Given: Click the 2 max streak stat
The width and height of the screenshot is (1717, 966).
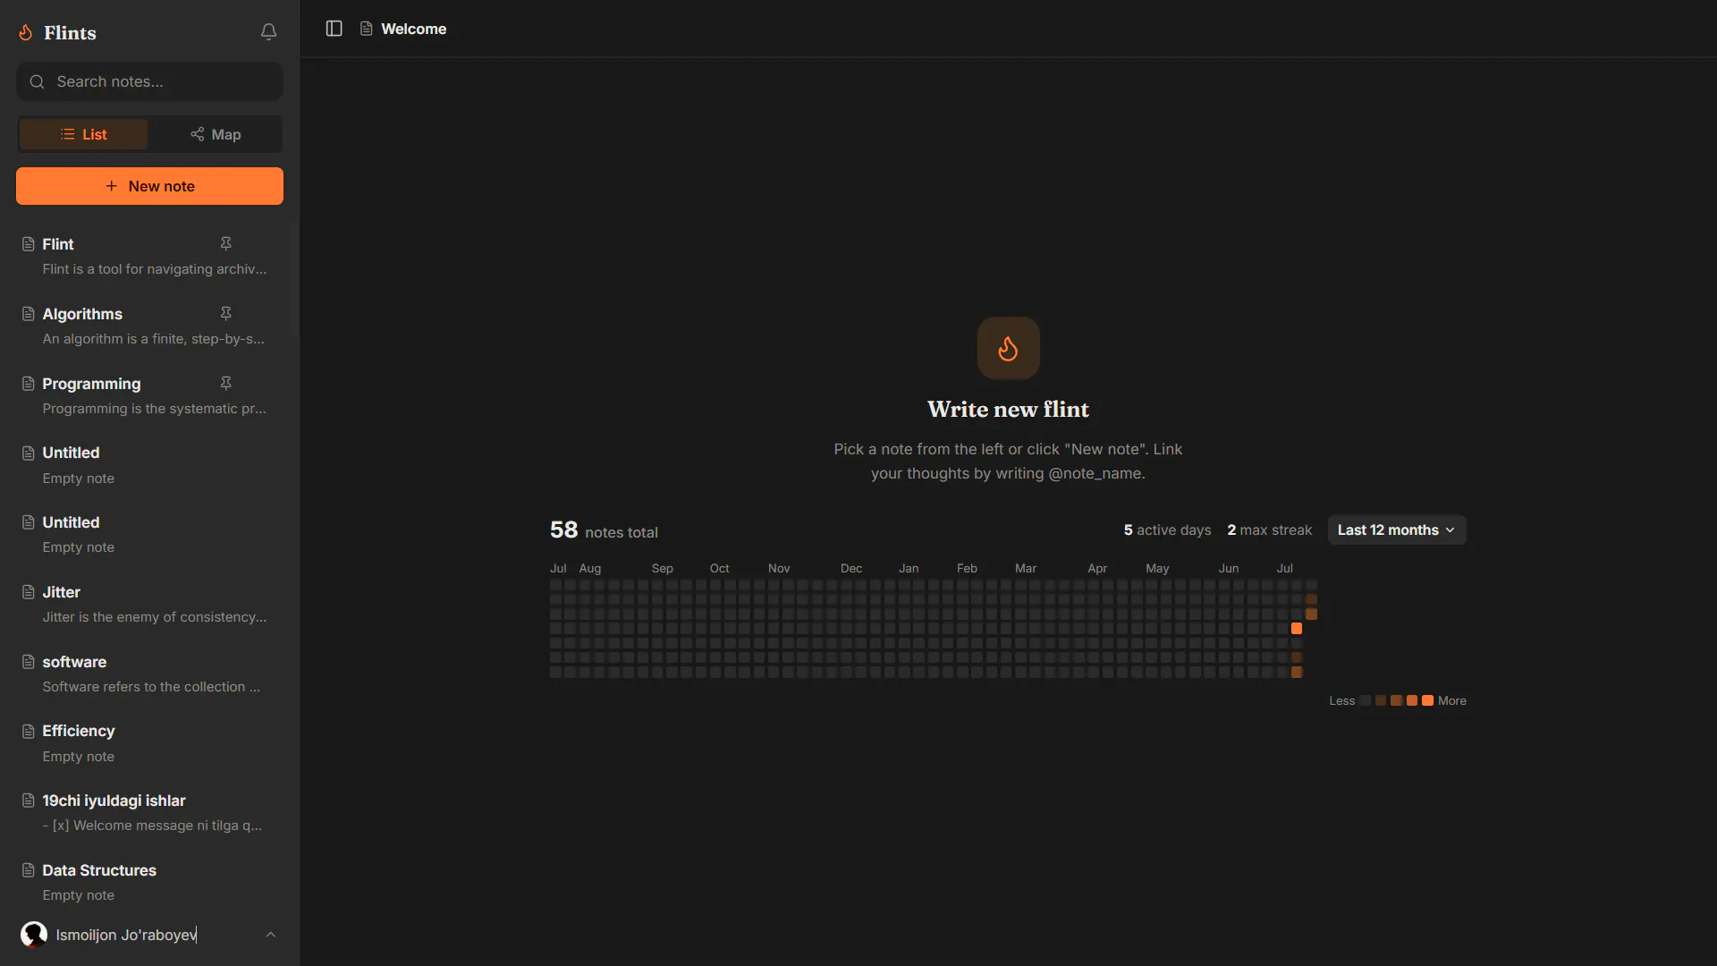Looking at the screenshot, I should [1270, 530].
